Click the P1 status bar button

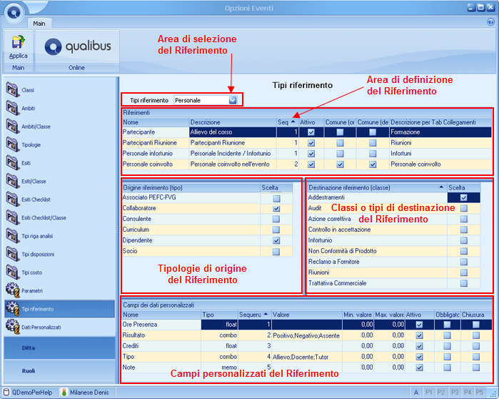point(428,393)
